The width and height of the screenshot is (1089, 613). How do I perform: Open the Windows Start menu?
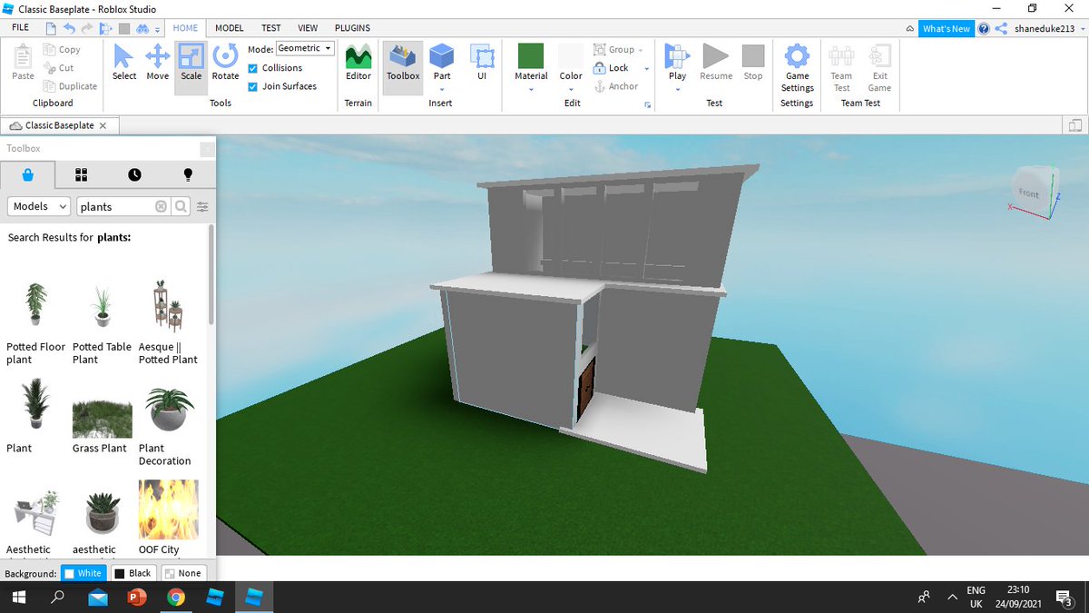[17, 598]
